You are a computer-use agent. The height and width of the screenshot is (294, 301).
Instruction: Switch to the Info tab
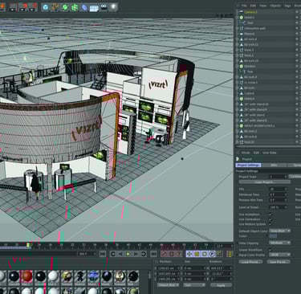(x=274, y=165)
